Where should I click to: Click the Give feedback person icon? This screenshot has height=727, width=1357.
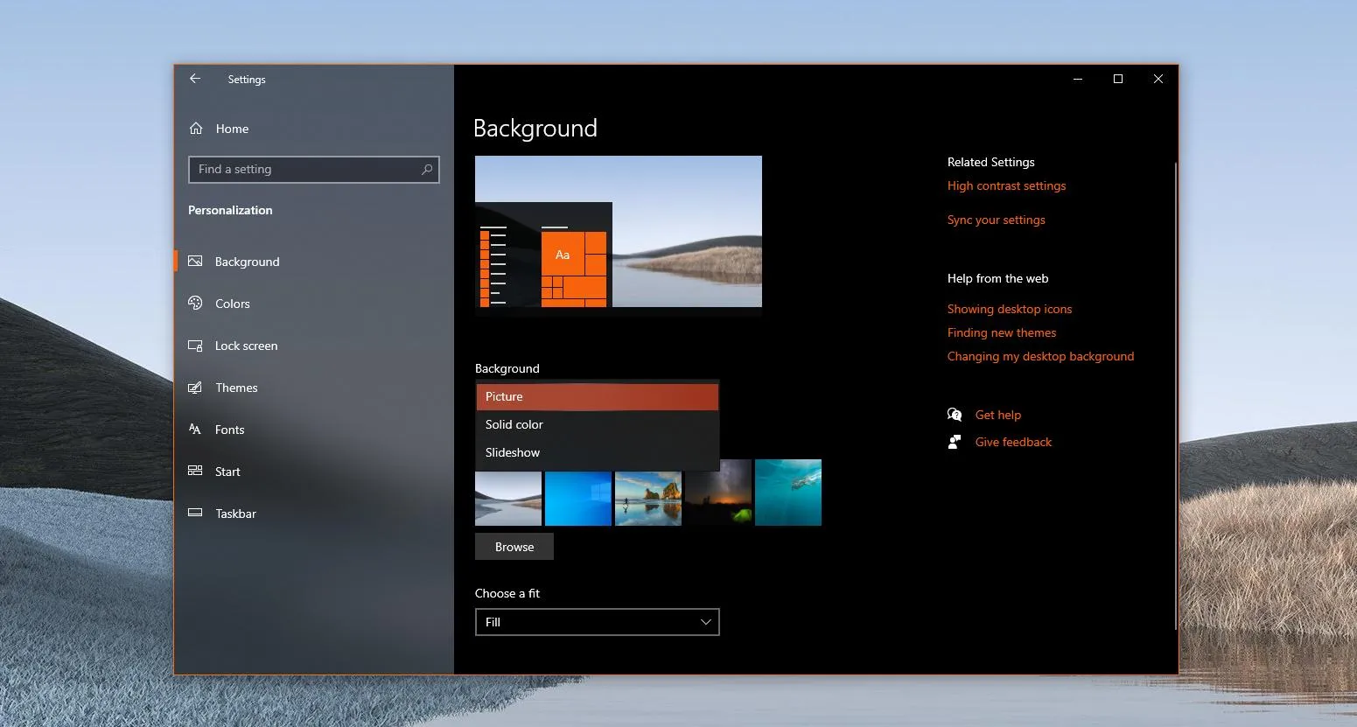(955, 442)
